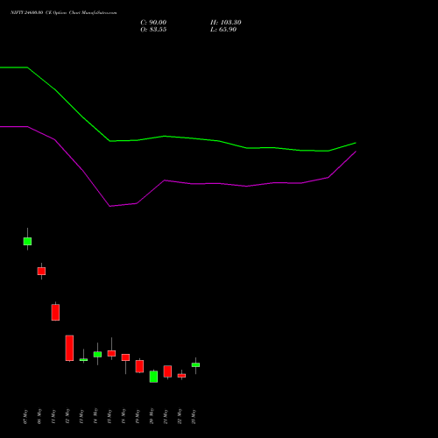Click the green candlestick above 14 May

[97, 354]
